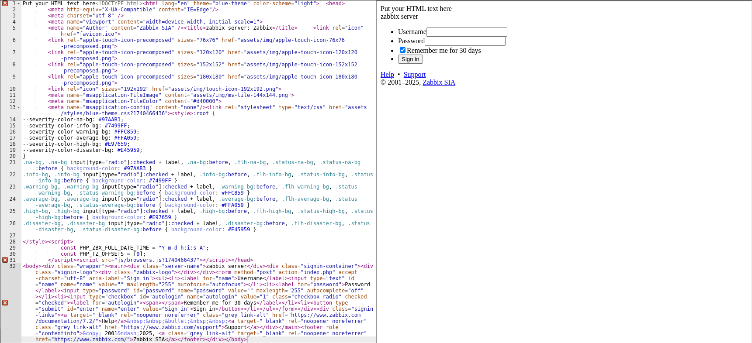Click the meta http-equiv X-UA-Compatible line
Screen dimensions: 752x343
click(133, 10)
